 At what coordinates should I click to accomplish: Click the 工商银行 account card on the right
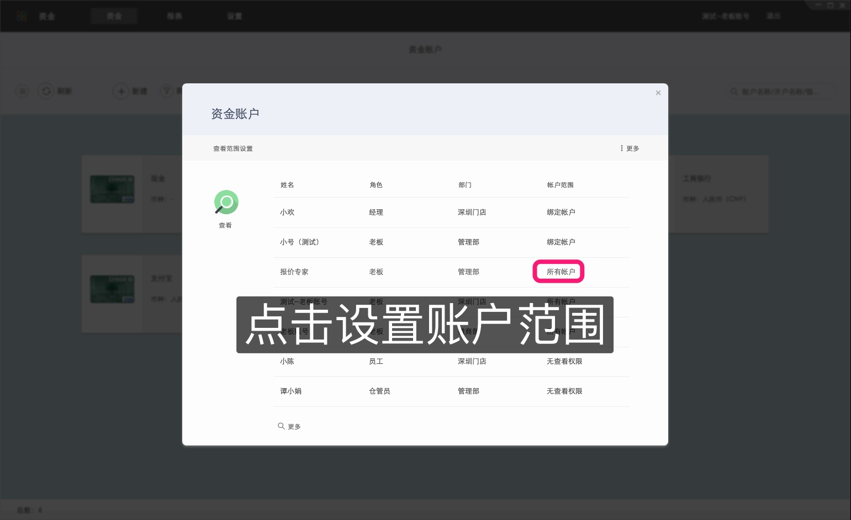click(718, 193)
